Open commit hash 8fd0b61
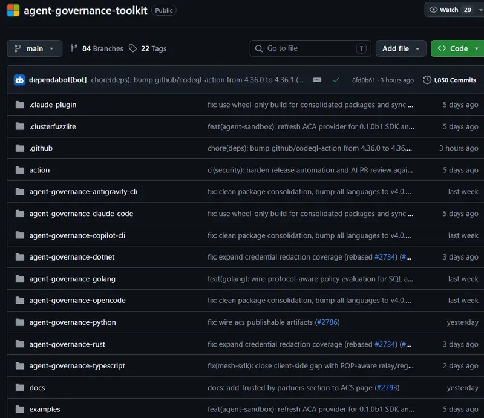Image resolution: width=484 pixels, height=418 pixels. coord(364,80)
